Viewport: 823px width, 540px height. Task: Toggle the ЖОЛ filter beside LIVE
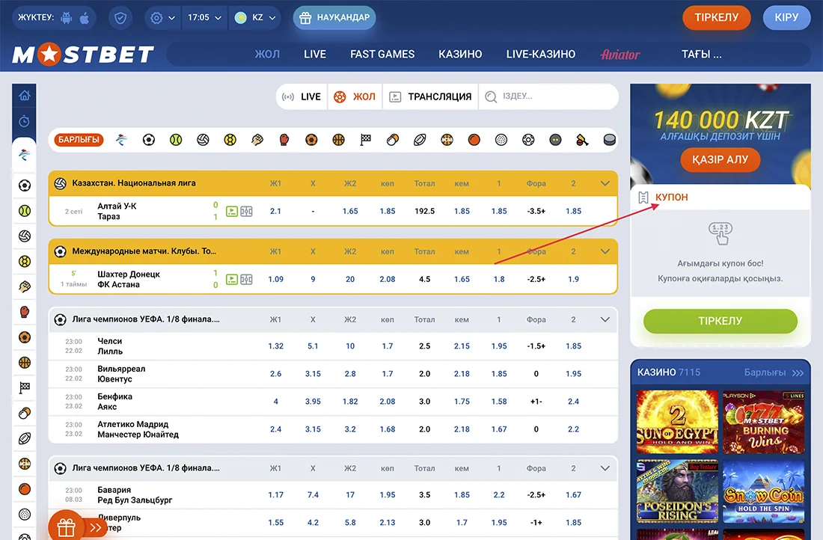tap(355, 96)
